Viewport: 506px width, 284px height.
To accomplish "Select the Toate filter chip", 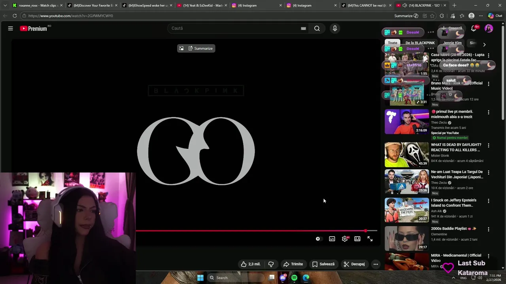I will [393, 43].
